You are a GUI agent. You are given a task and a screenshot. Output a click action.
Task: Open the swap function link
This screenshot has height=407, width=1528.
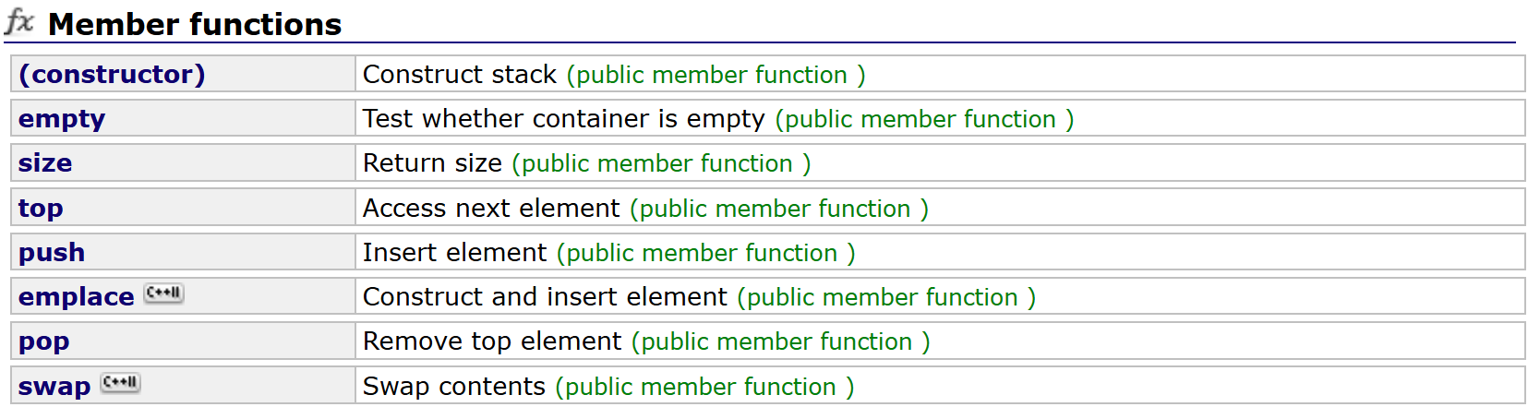click(54, 387)
